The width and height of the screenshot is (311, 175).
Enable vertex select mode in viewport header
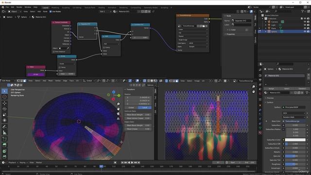point(18,81)
